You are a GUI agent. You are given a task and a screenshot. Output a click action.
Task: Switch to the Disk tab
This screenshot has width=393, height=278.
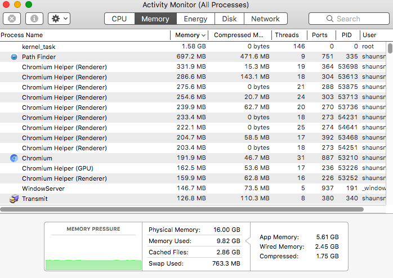229,19
